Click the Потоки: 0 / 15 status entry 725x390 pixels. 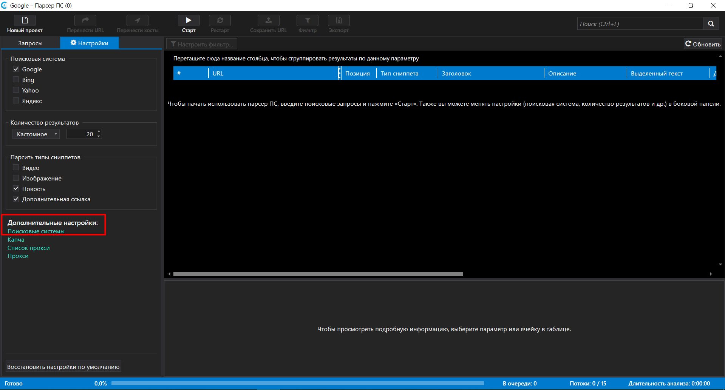(588, 383)
